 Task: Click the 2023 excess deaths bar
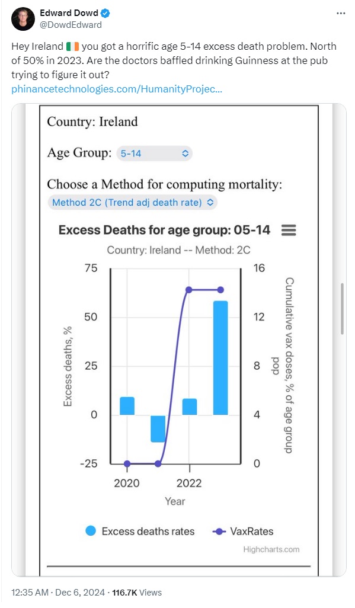[x=220, y=358]
